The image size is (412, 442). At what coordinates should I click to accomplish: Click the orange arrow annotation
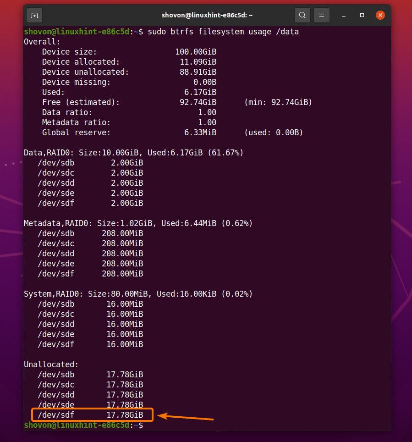pyautogui.click(x=186, y=417)
